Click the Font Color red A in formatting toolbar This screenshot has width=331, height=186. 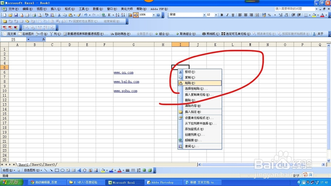[x=322, y=15]
